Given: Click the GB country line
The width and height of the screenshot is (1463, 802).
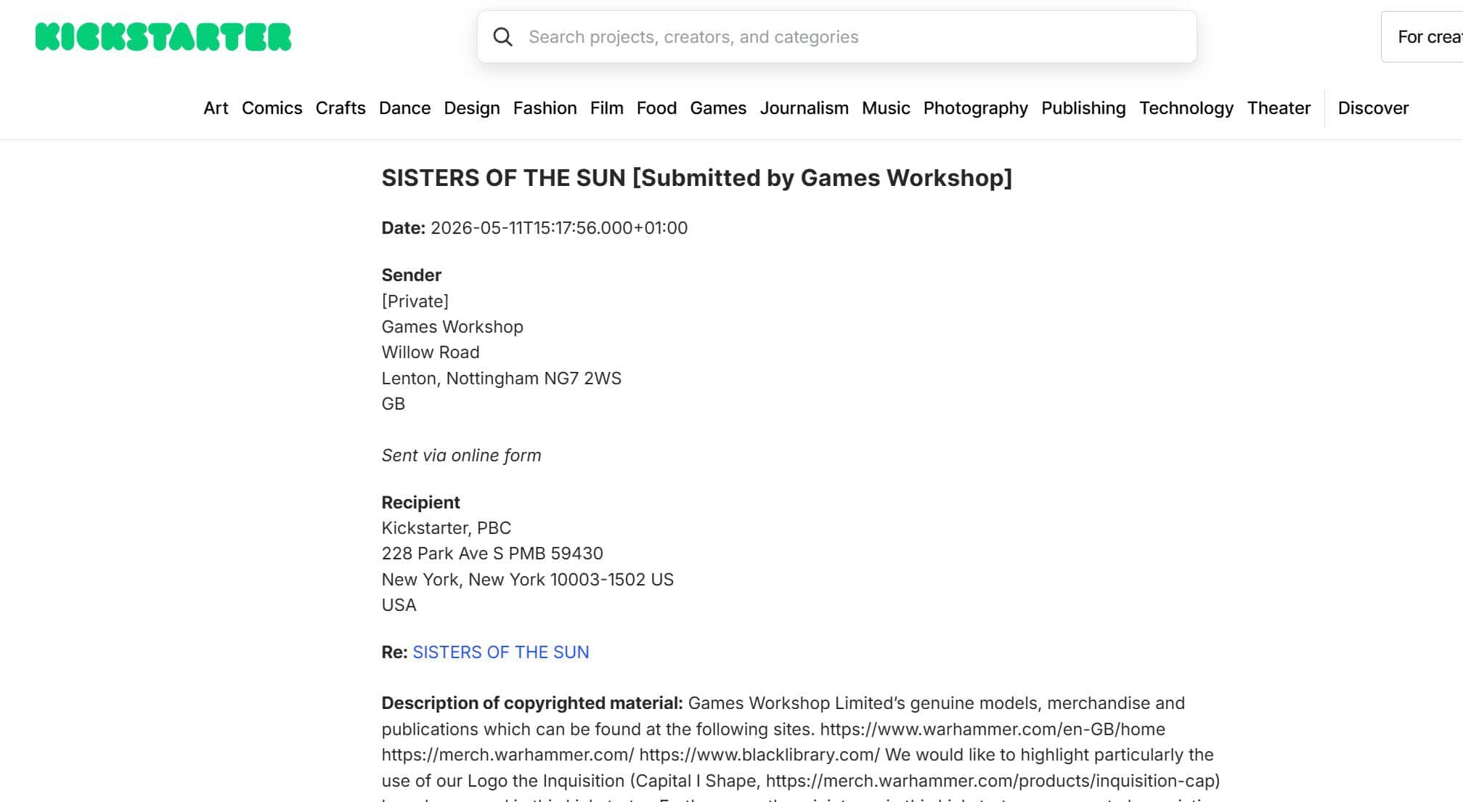Looking at the screenshot, I should pos(393,404).
